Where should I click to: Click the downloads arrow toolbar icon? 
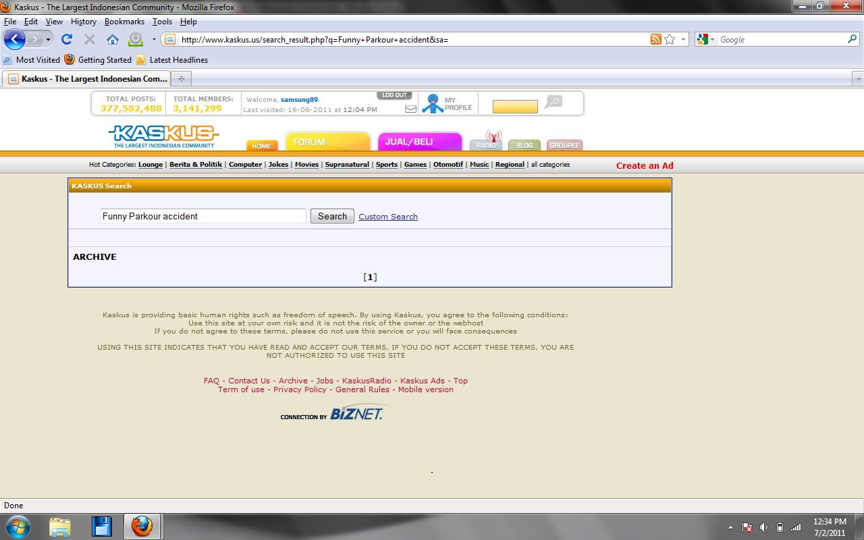[x=136, y=39]
